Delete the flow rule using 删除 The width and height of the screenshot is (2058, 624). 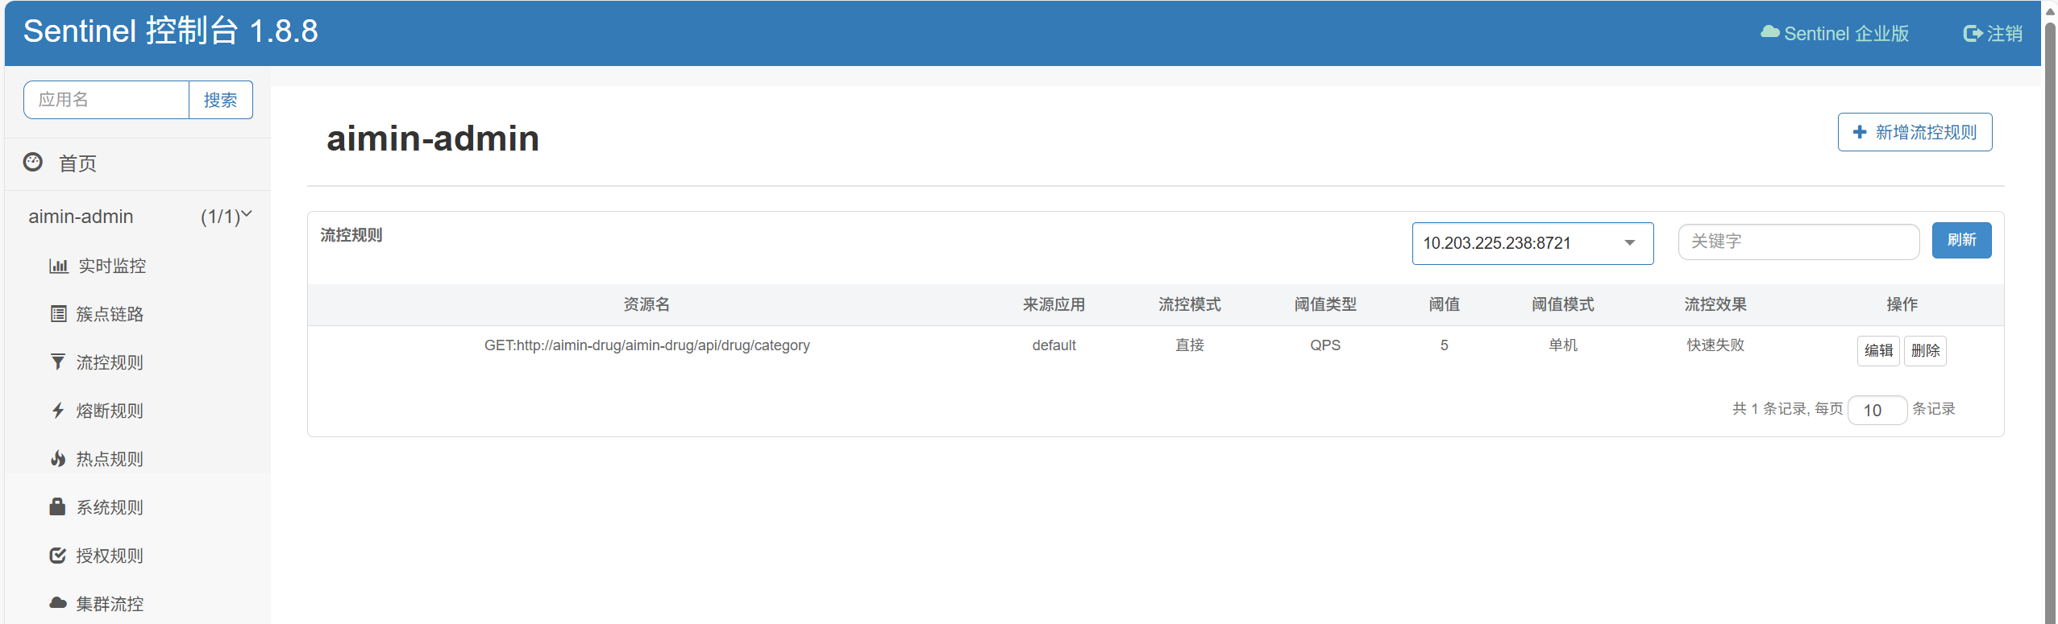point(1925,351)
